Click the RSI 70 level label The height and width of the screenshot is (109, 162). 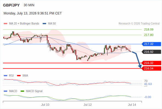point(146,81)
